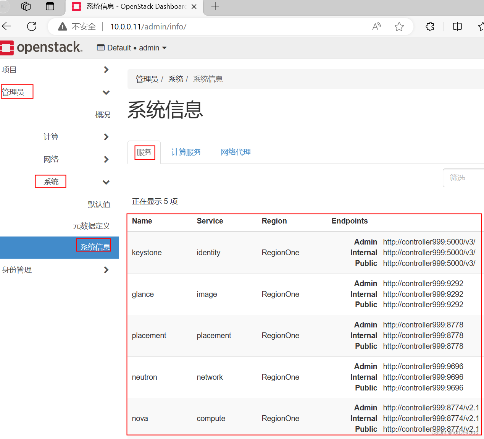This screenshot has height=439, width=484.
Task: Switch to the 网络代理 tab
Action: pyautogui.click(x=236, y=152)
